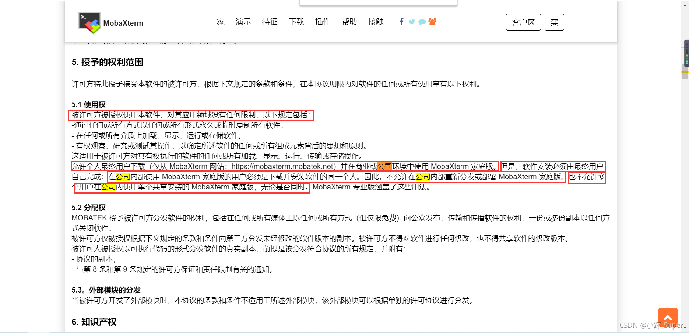Screen dimensions: 689x333
Task: Click the paragraph starting 许可方特此授予
Action: click(x=277, y=84)
